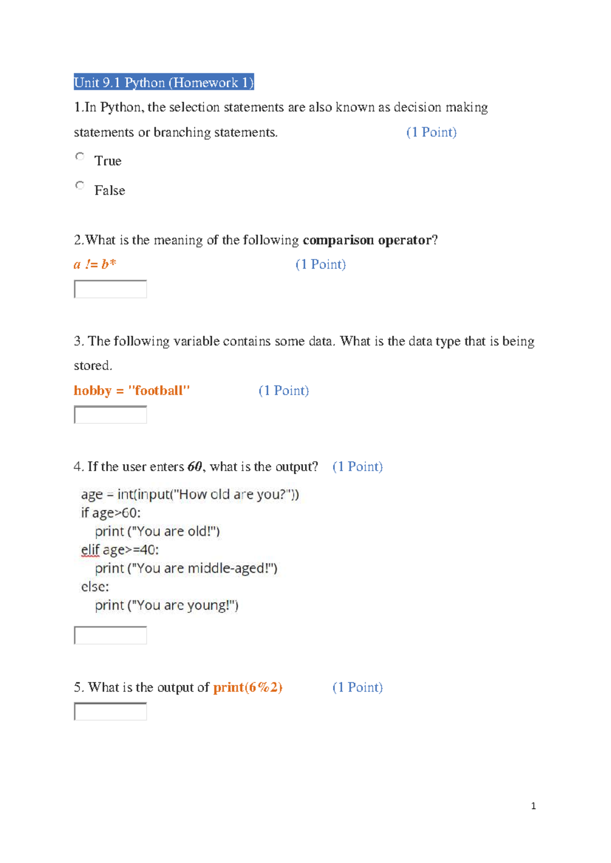Image resolution: width=611 pixels, height=863 pixels.
Task: Click answer box under a != b question
Action: [x=110, y=289]
